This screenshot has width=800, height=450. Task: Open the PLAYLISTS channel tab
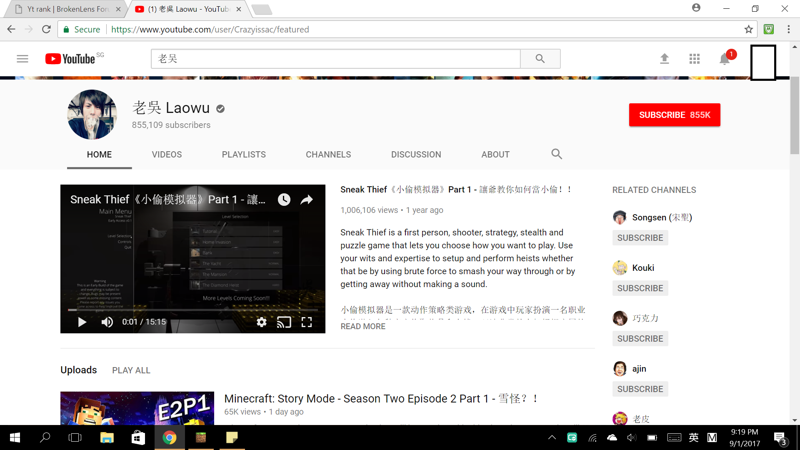point(244,155)
